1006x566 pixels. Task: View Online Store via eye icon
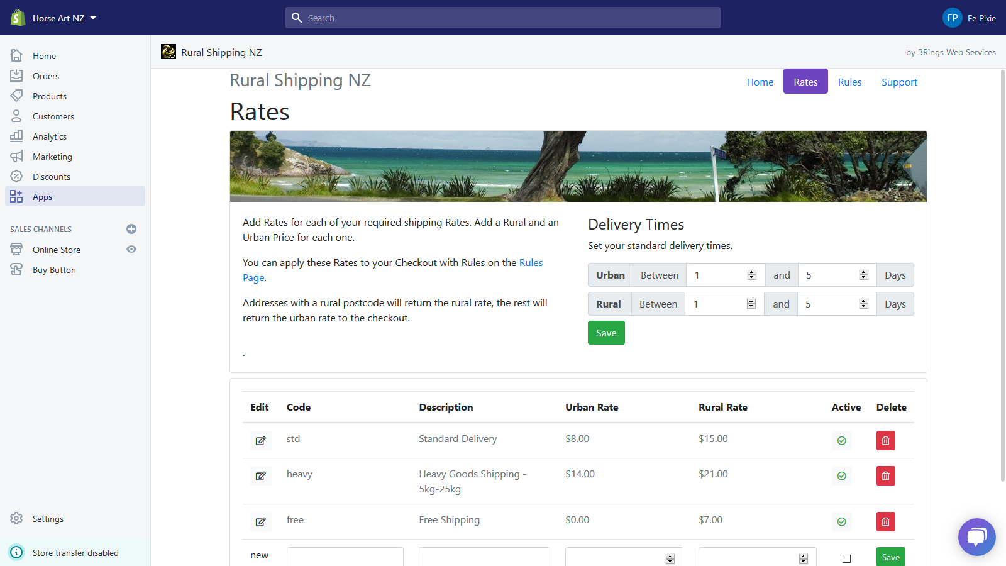coord(131,250)
